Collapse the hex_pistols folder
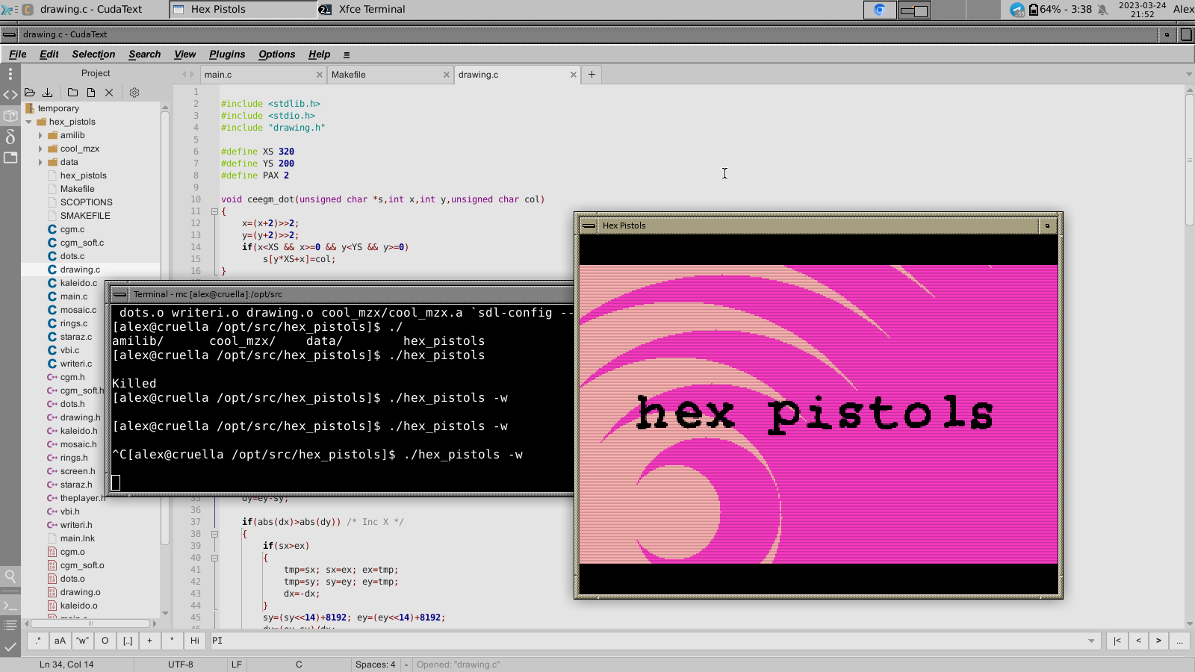 click(x=29, y=122)
